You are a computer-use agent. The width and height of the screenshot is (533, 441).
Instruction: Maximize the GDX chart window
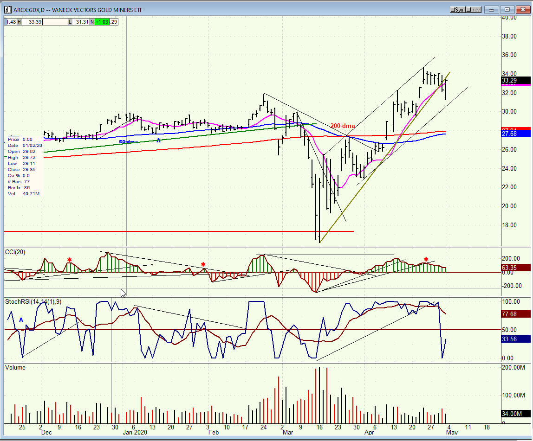pyautogui.click(x=507, y=10)
